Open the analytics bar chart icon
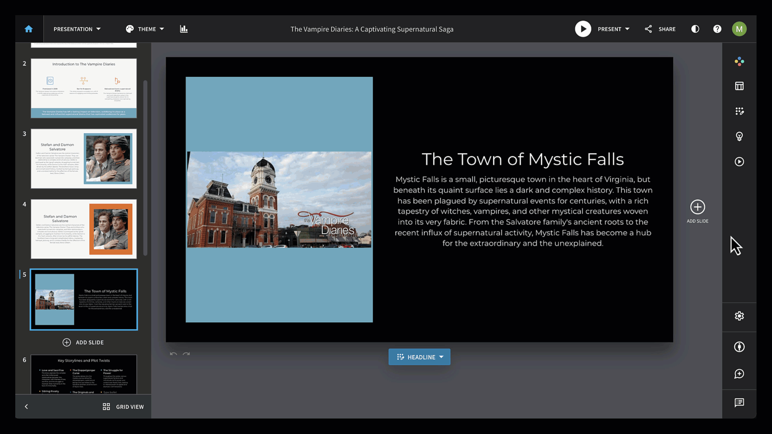 [184, 29]
